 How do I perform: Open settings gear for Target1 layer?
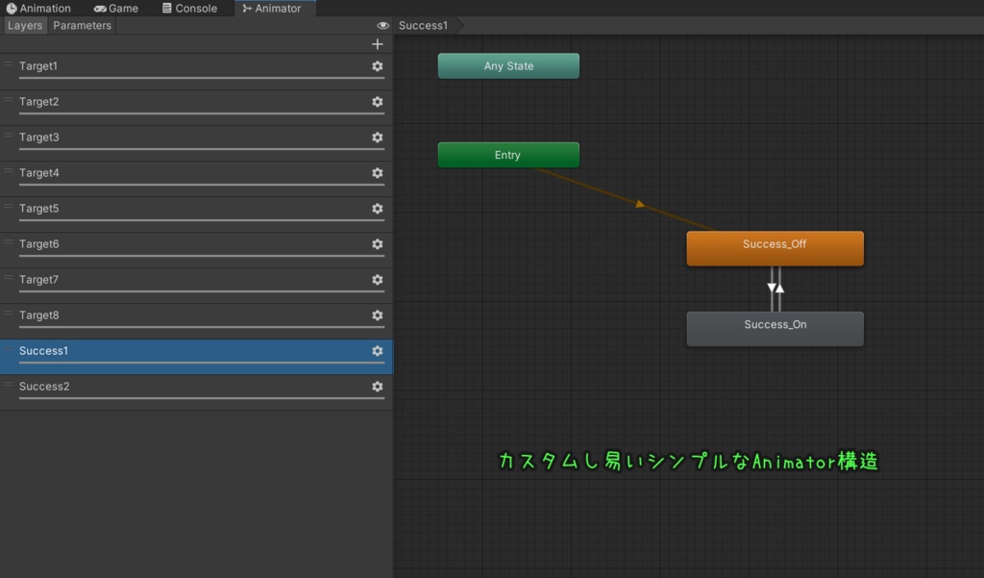(377, 66)
